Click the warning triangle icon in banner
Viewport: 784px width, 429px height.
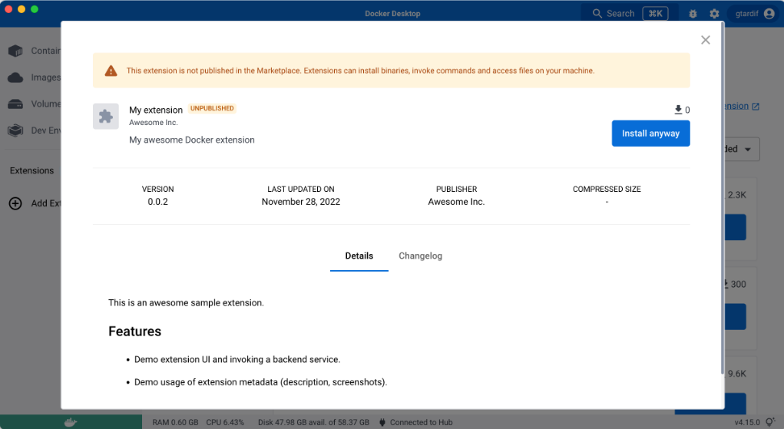point(111,71)
